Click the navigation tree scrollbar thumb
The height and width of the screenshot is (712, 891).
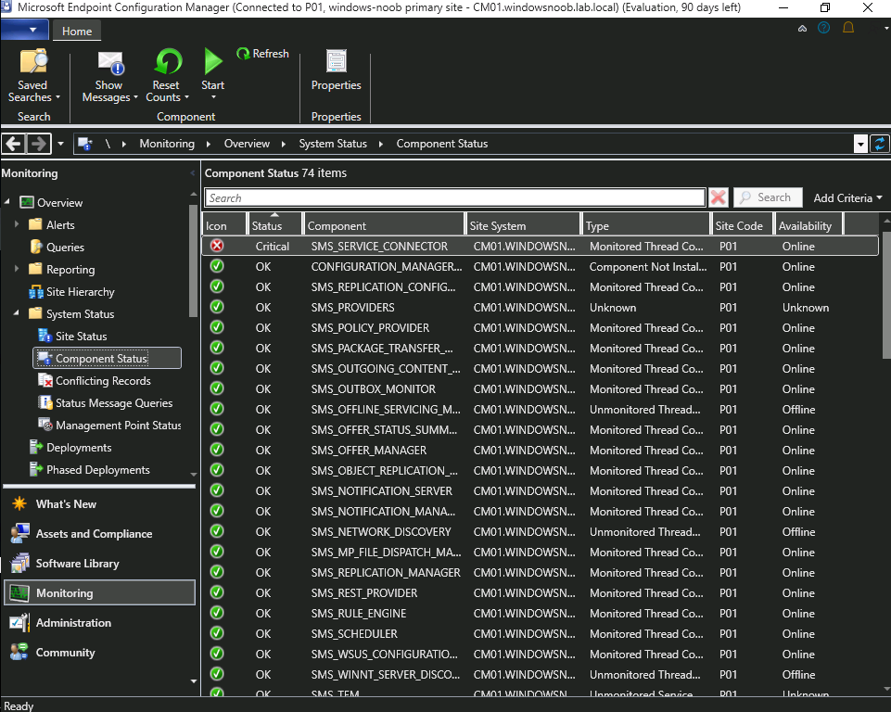(x=193, y=261)
